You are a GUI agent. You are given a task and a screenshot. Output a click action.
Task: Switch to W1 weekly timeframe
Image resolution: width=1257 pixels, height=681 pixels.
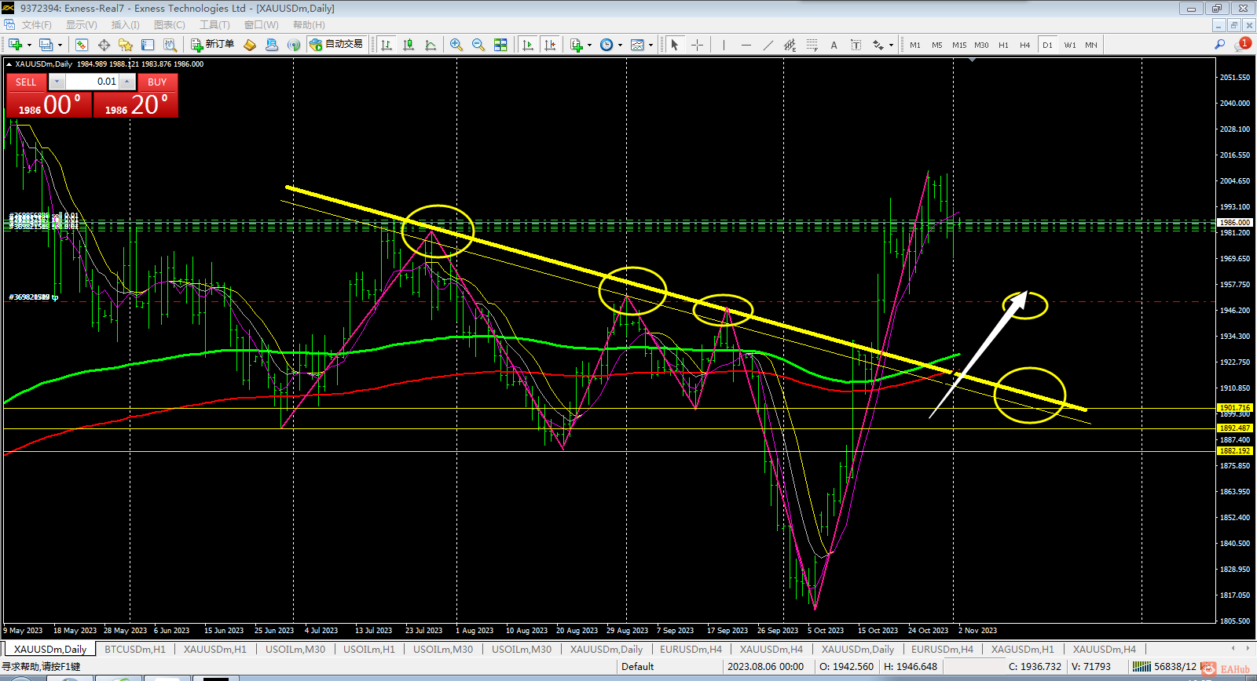pyautogui.click(x=1070, y=45)
